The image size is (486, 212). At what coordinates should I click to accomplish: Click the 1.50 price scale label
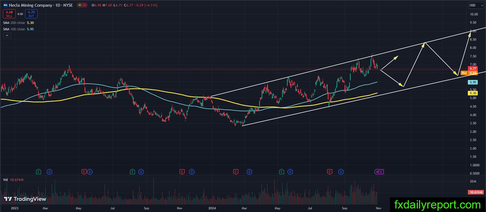(x=473, y=157)
